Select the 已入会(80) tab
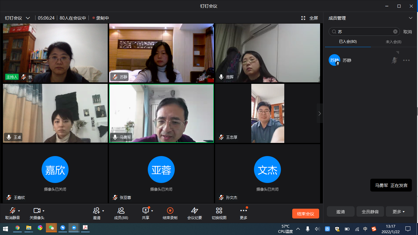 [x=348, y=42]
